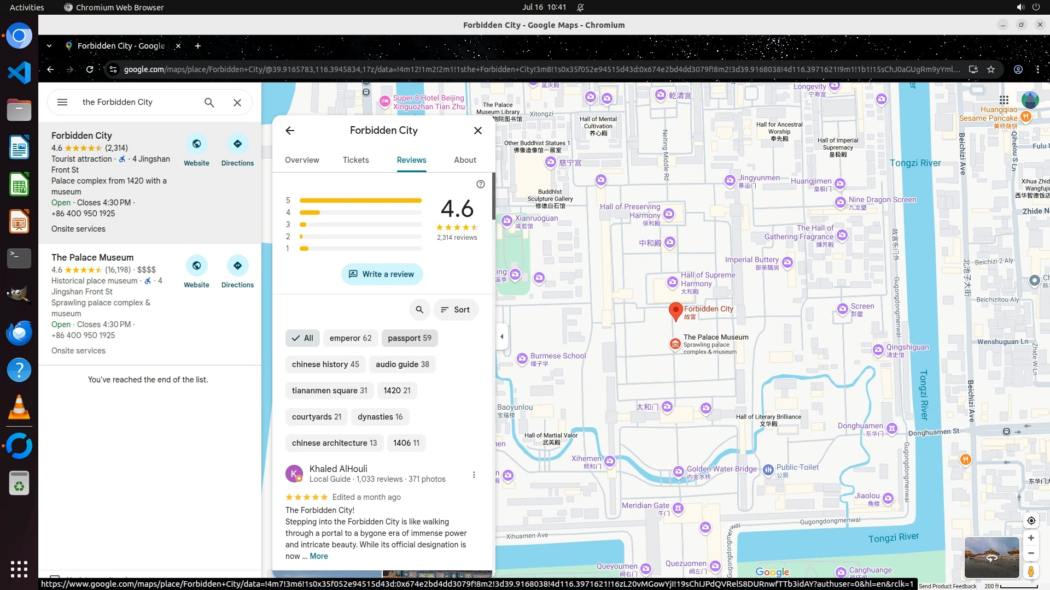Click the search magnifier in search box
This screenshot has width=1050, height=590.
tap(209, 102)
